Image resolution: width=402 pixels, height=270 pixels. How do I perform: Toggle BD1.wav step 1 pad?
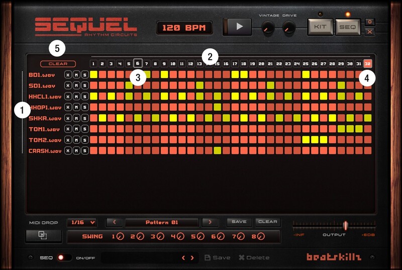[93, 74]
